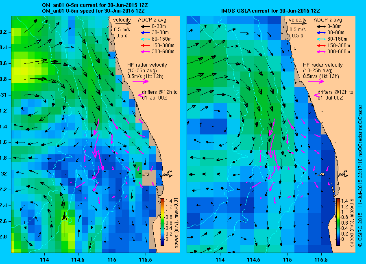Click longitude label 115.5 under IMOS GSLA map

coord(321,260)
